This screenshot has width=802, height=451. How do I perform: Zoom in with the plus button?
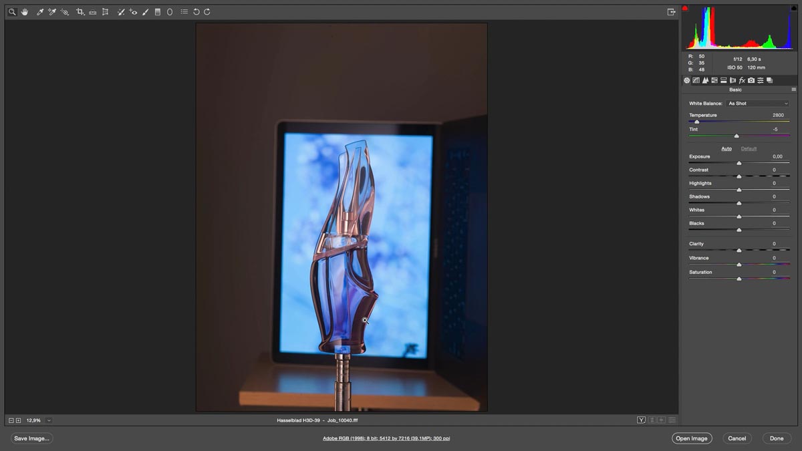coord(19,420)
